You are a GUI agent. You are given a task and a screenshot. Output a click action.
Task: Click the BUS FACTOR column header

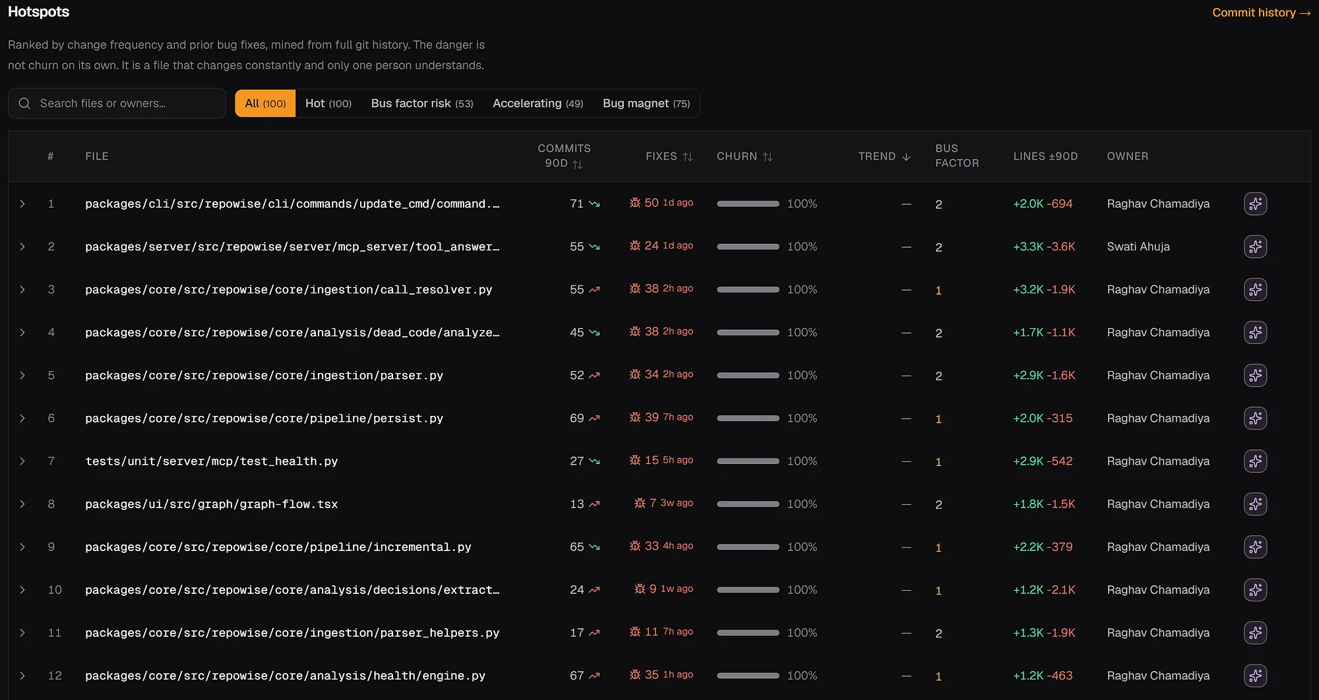click(x=957, y=156)
